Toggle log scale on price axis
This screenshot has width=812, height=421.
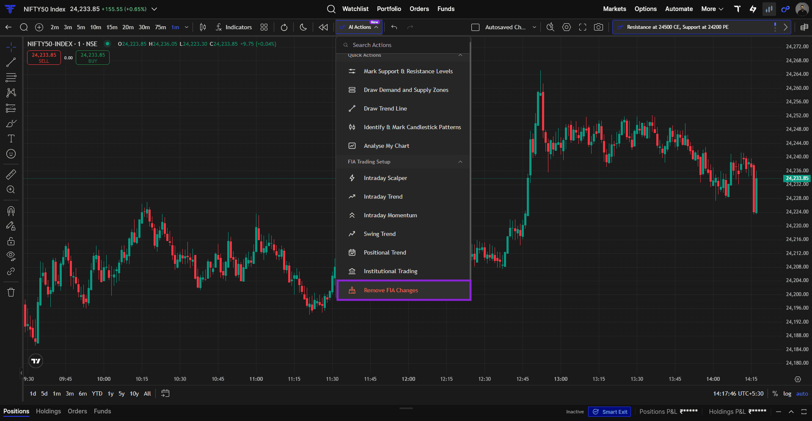(787, 393)
